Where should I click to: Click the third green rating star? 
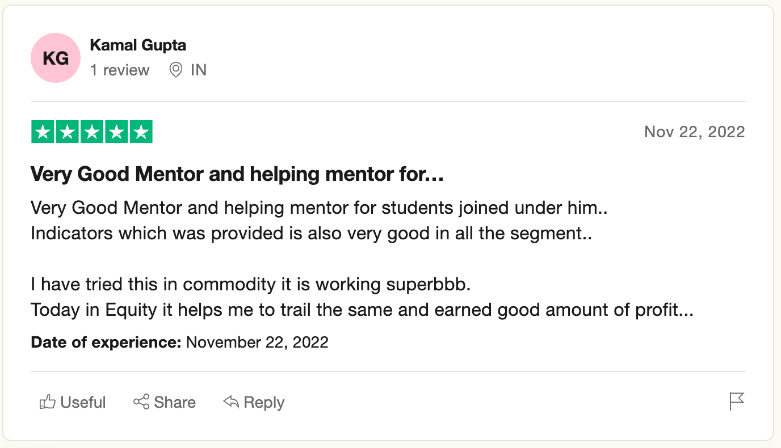[92, 132]
